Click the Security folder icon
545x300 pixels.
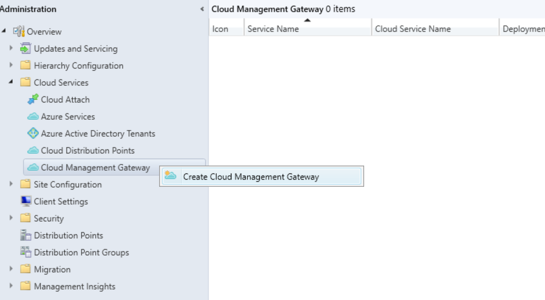(26, 218)
